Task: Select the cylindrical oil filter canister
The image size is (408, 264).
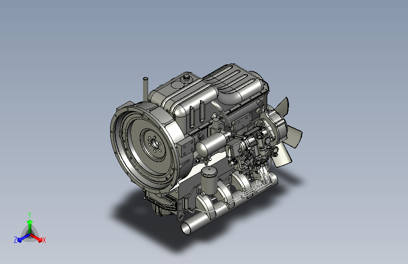Action: pos(209,180)
